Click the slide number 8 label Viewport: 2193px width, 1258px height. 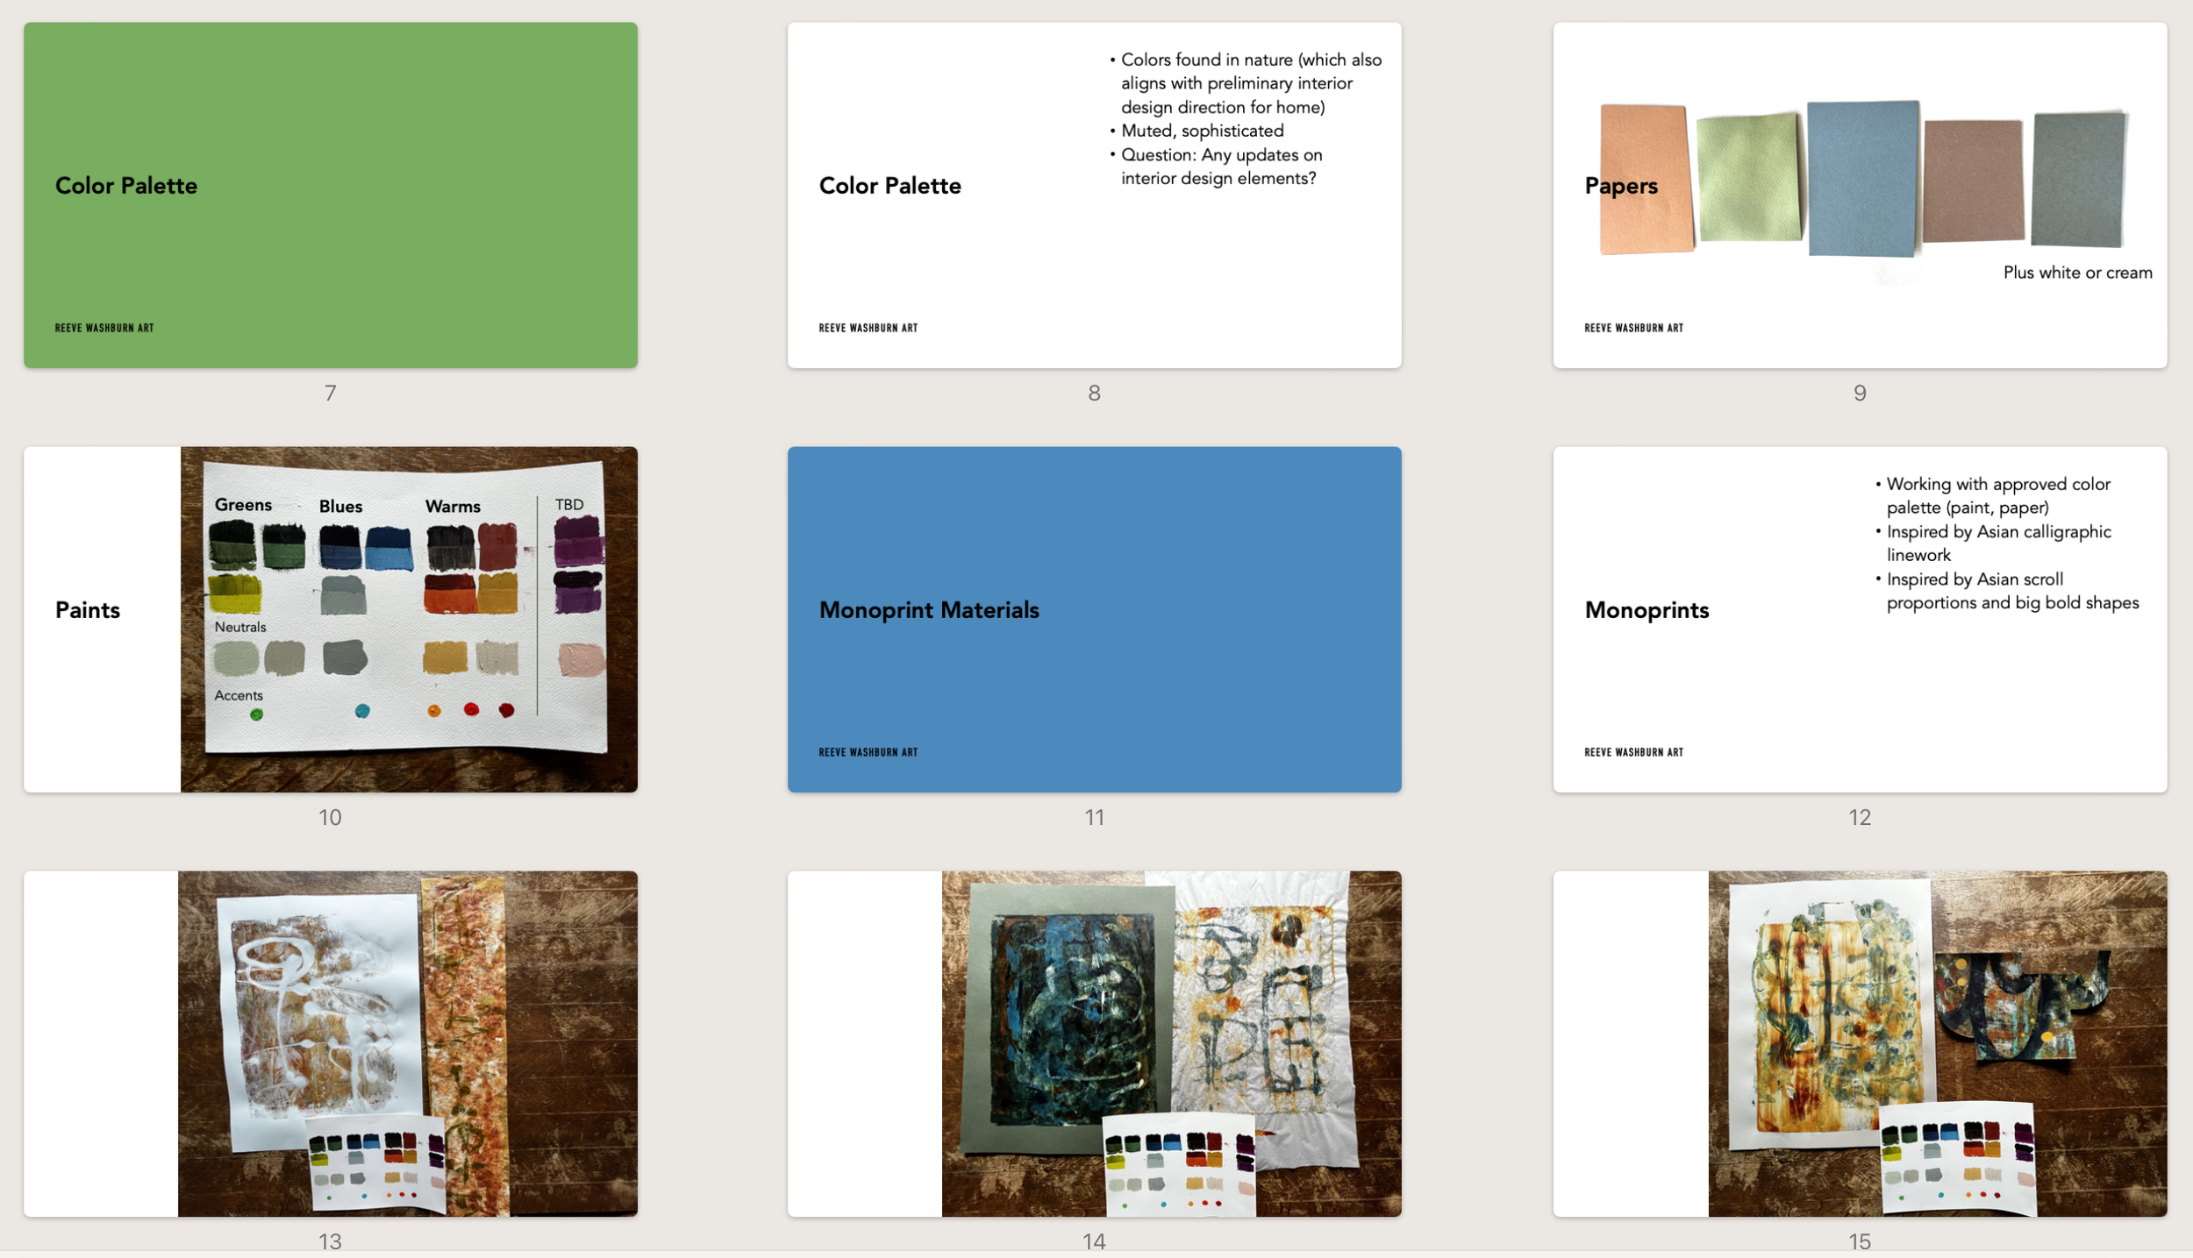click(x=1094, y=393)
